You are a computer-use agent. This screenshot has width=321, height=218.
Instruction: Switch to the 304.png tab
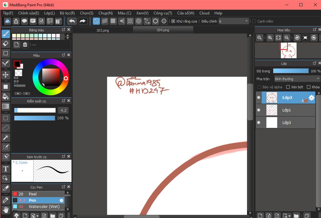pos(163,30)
